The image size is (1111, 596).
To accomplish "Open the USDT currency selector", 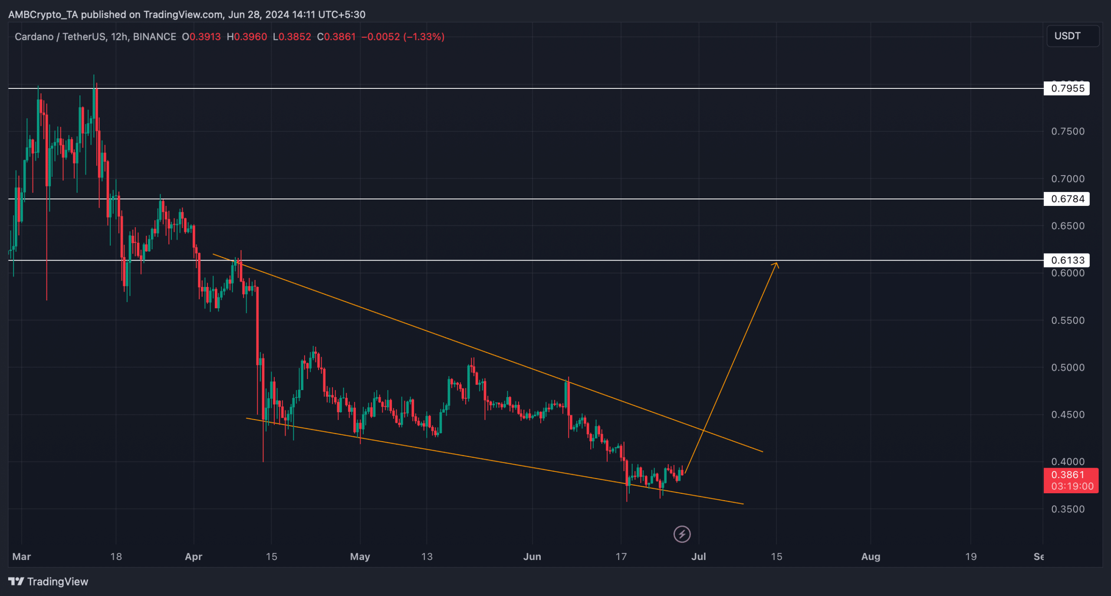I will click(1073, 36).
